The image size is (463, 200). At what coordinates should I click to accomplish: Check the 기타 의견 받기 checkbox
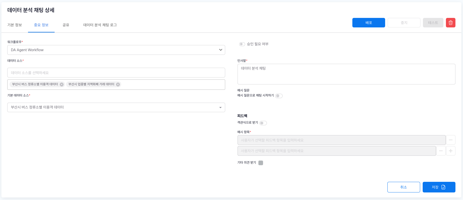tap(260, 163)
